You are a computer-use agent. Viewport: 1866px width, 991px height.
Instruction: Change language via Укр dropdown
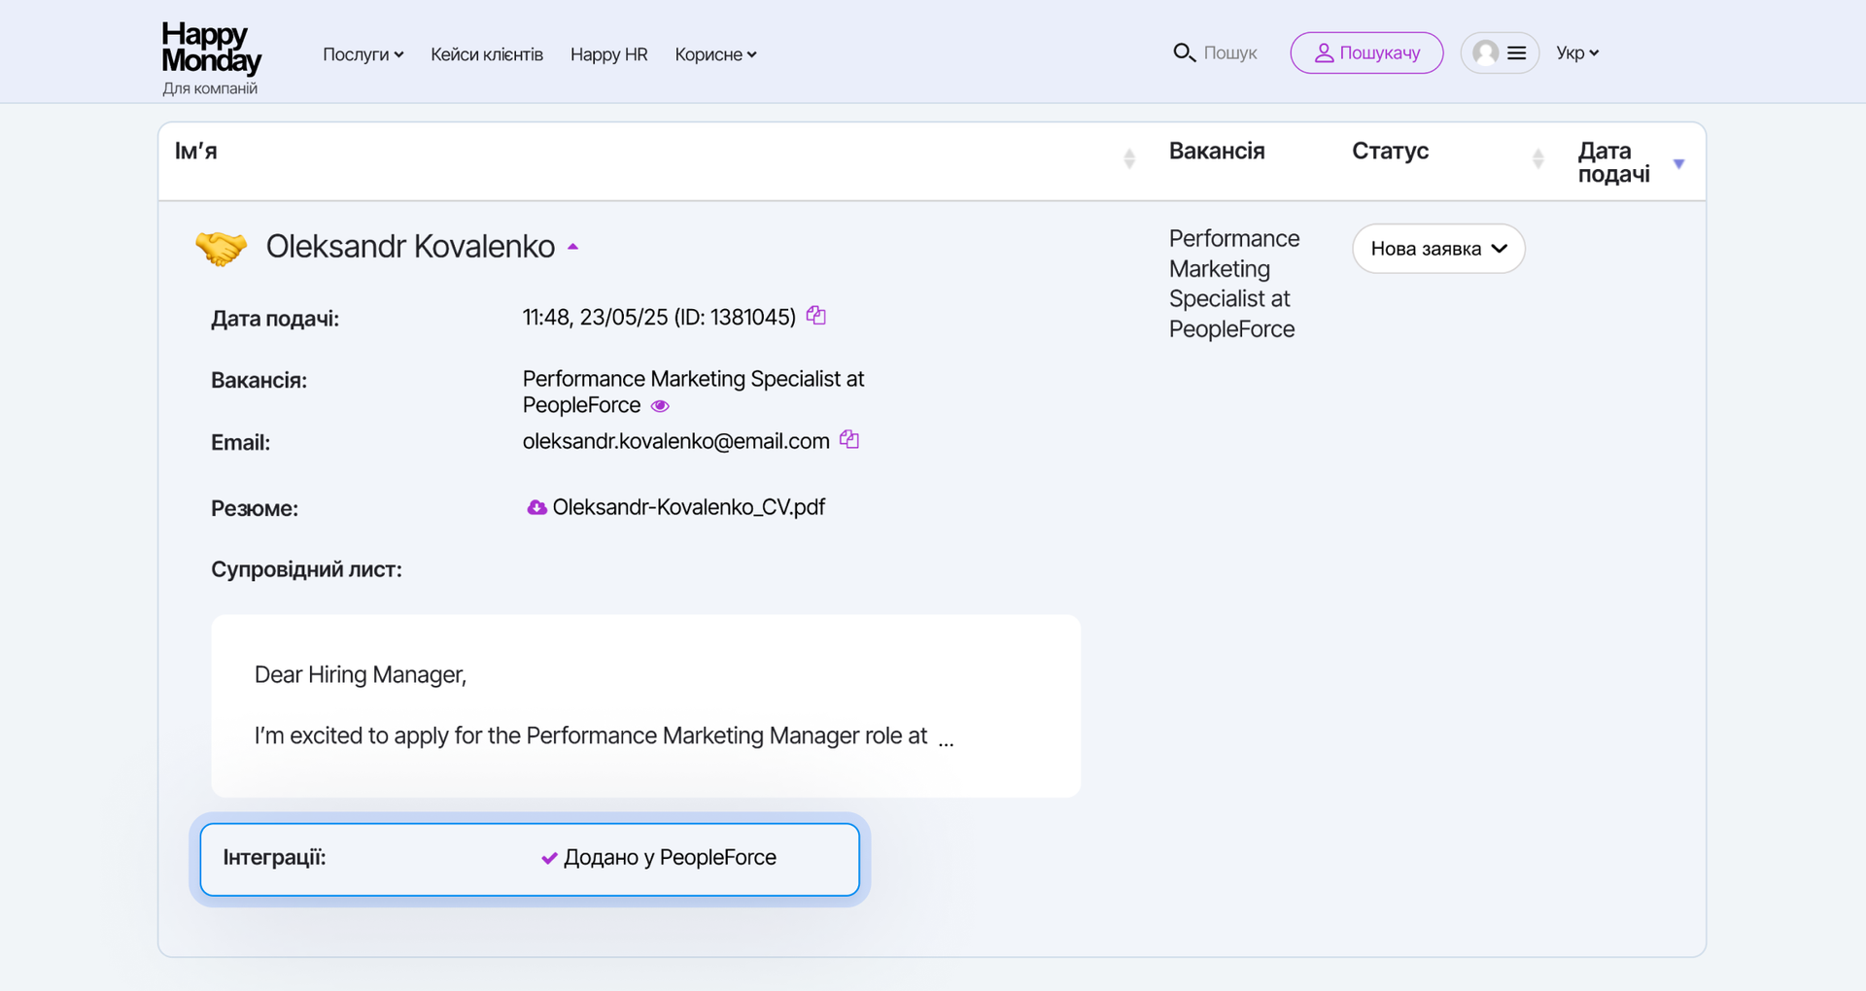point(1577,52)
